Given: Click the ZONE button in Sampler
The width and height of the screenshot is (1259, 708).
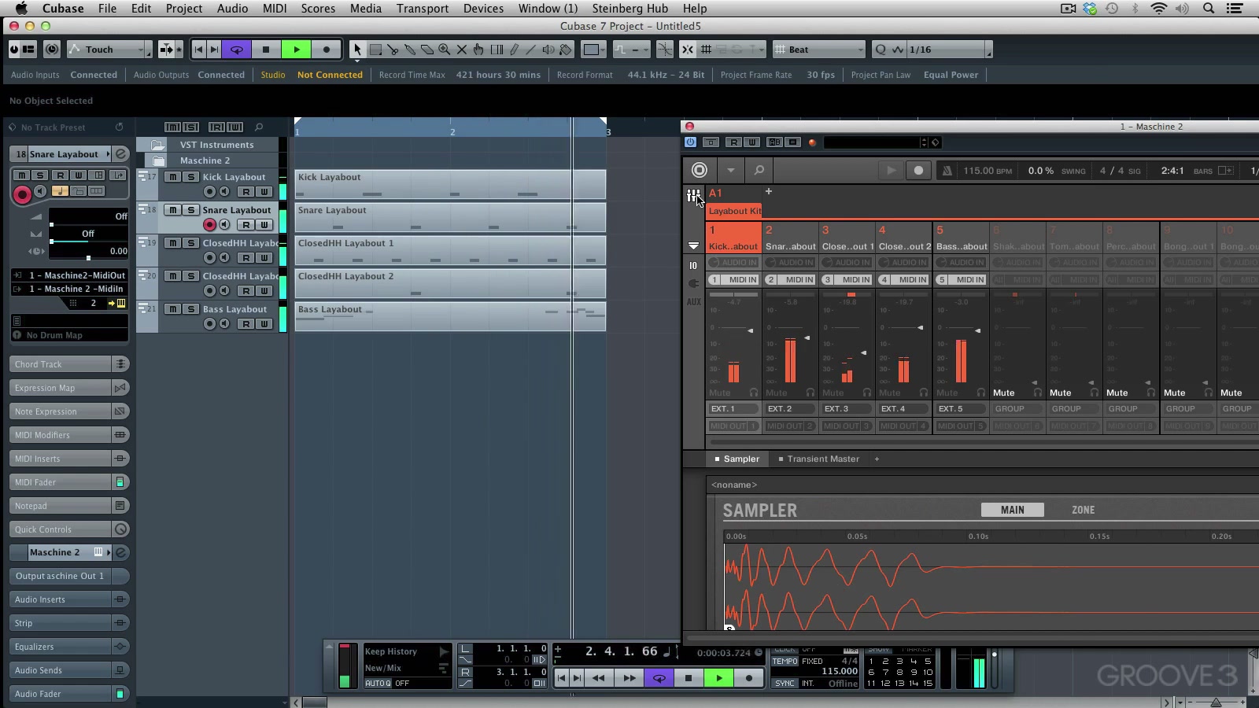Looking at the screenshot, I should (x=1083, y=510).
